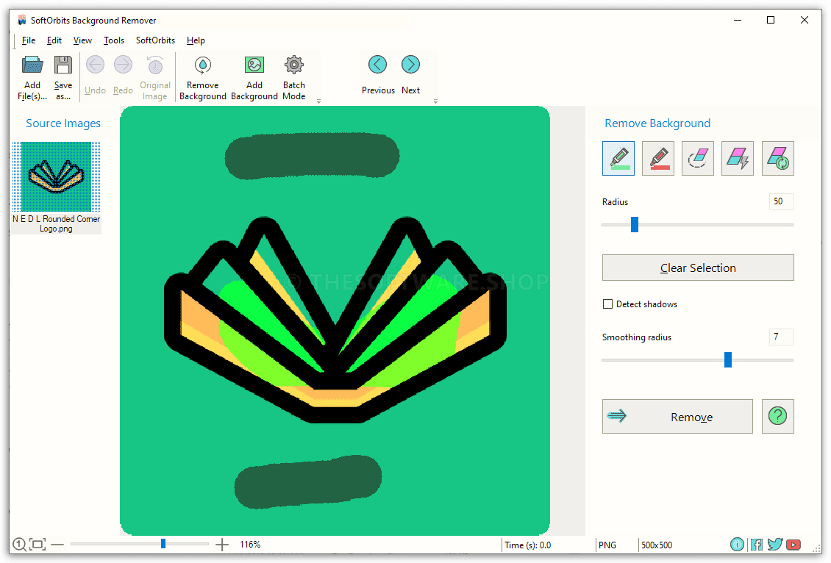Click the Clear Selection button
The height and width of the screenshot is (563, 831).
[698, 268]
